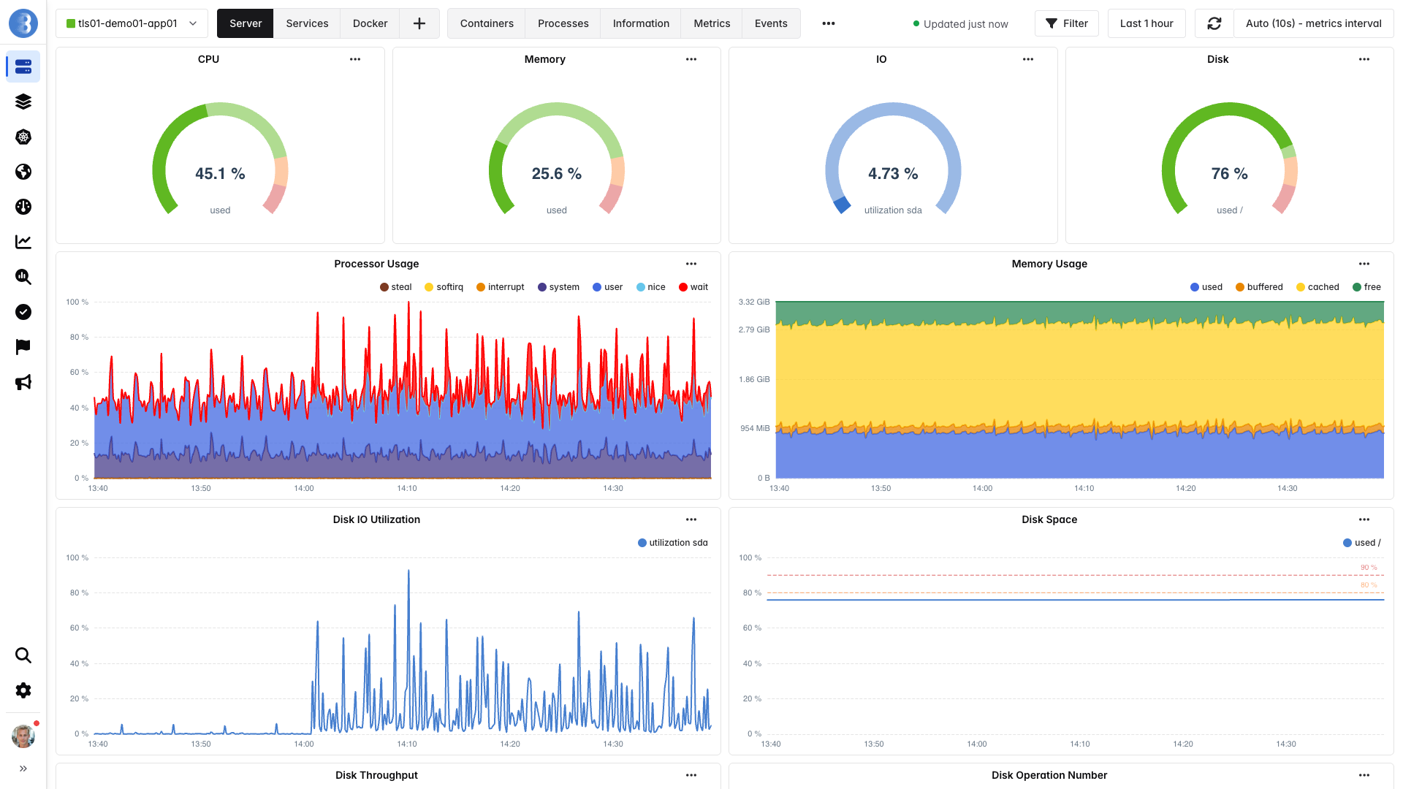The width and height of the screenshot is (1403, 789).
Task: Toggle the free series in Memory Usage legend
Action: coord(1367,287)
